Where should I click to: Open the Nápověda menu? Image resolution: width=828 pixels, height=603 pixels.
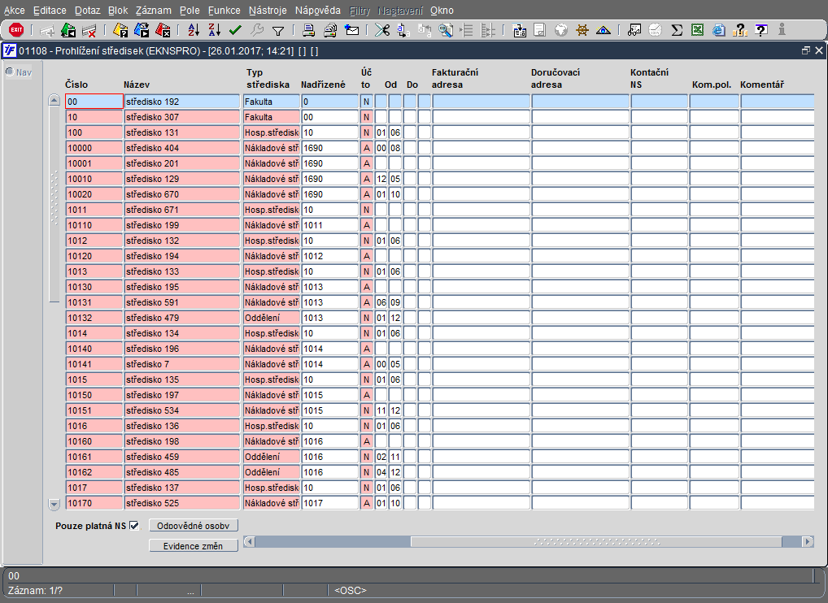point(317,10)
